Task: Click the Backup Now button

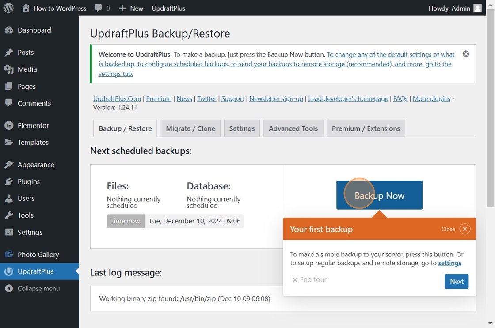Action: coord(379,195)
